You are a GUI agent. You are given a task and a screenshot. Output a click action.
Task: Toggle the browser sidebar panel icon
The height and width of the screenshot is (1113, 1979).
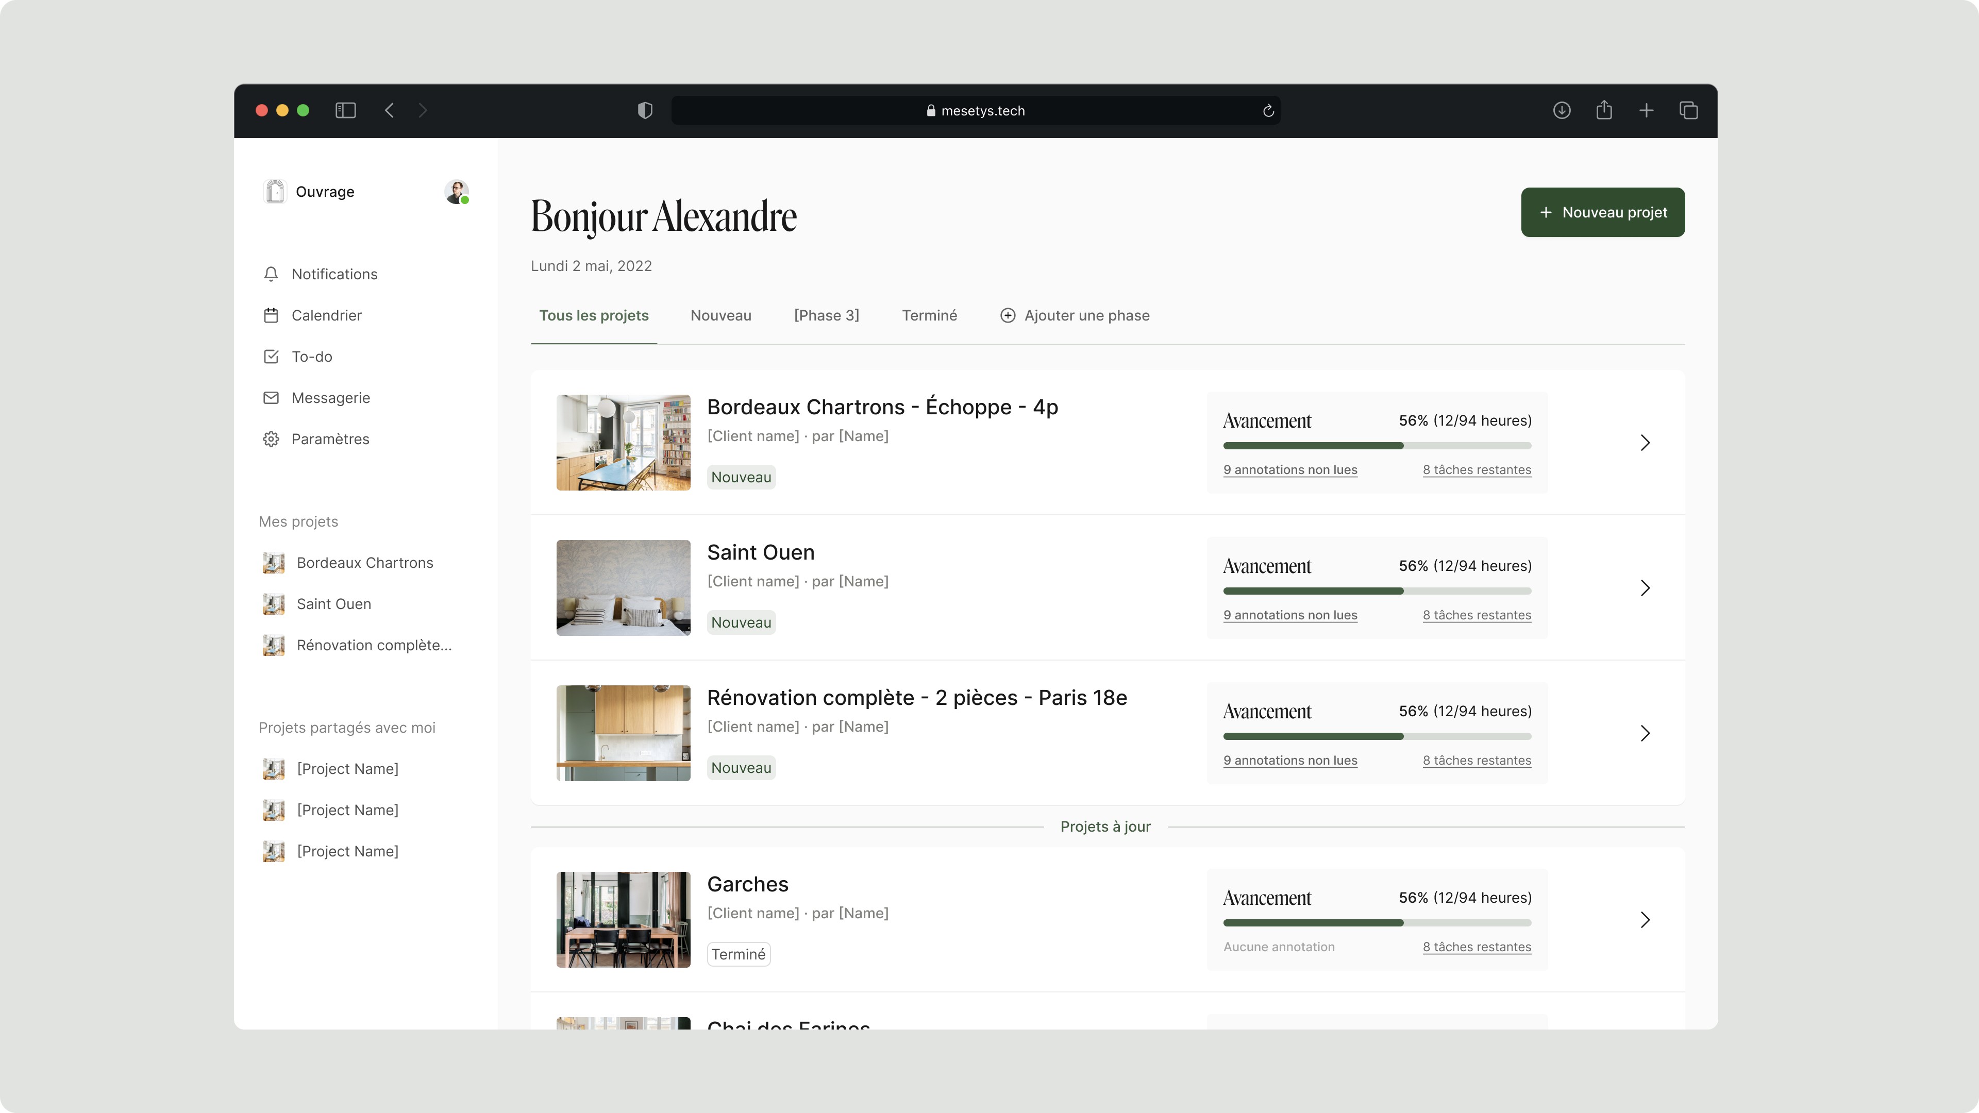[346, 111]
